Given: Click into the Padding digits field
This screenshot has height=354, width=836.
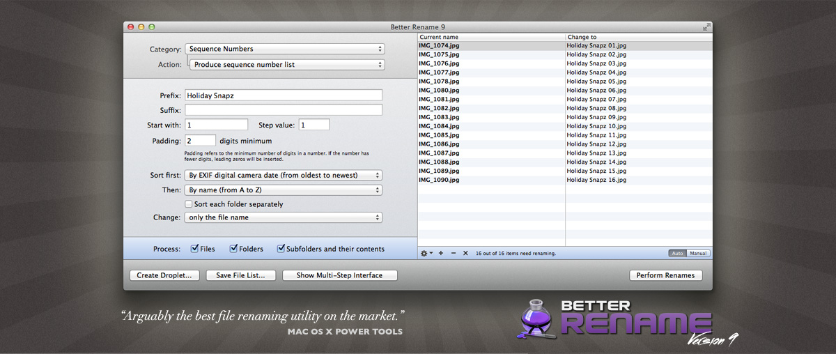Looking at the screenshot, I should (x=200, y=140).
